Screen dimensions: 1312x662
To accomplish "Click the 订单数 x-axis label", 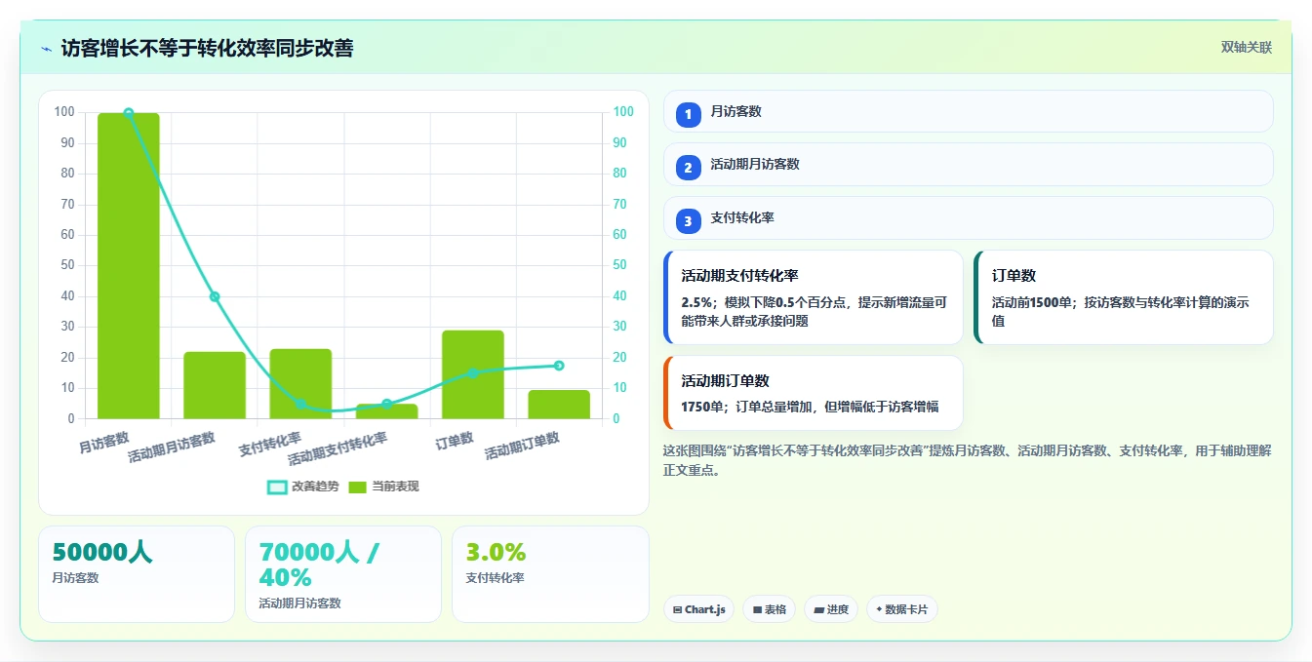I will (455, 441).
